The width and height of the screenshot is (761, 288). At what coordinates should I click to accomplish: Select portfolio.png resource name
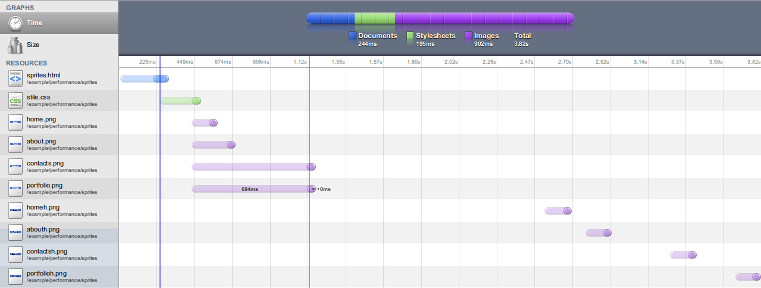pos(45,185)
